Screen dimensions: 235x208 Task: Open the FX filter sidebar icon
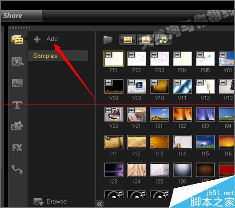17,147
